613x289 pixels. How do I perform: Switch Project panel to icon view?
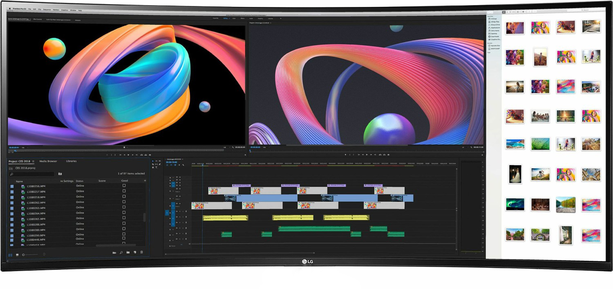17,255
